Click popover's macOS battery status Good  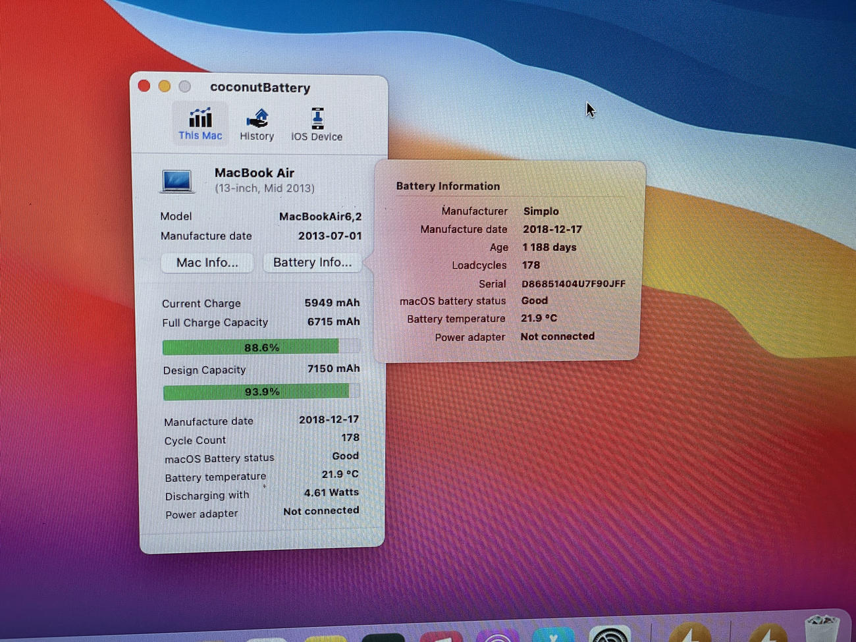coord(534,301)
